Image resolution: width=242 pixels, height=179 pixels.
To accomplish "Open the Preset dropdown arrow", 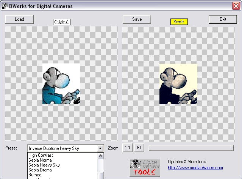I will (100, 148).
